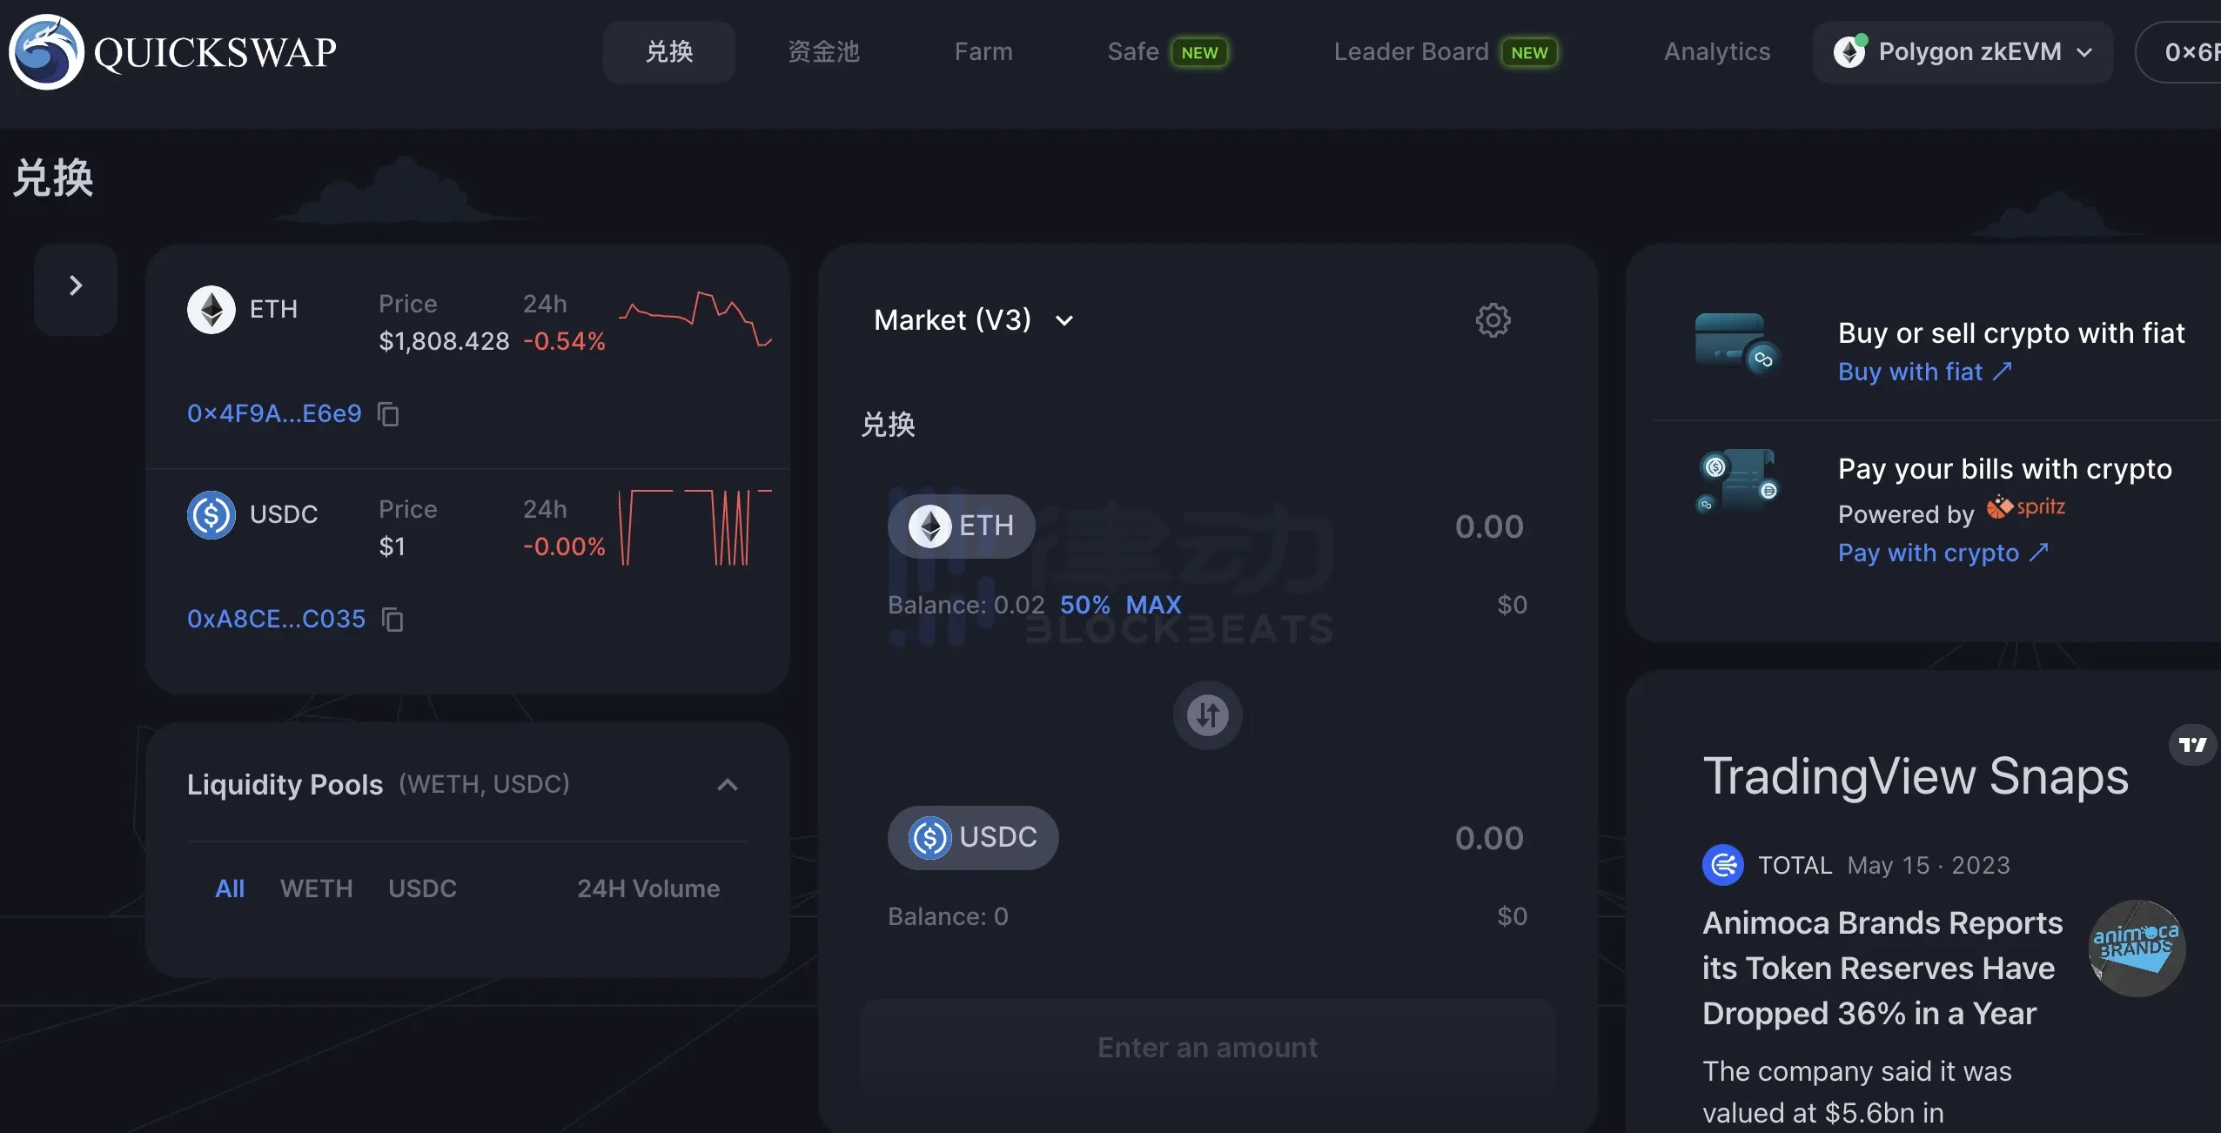Toggle the 50% ETH balance shortcut

click(x=1085, y=603)
